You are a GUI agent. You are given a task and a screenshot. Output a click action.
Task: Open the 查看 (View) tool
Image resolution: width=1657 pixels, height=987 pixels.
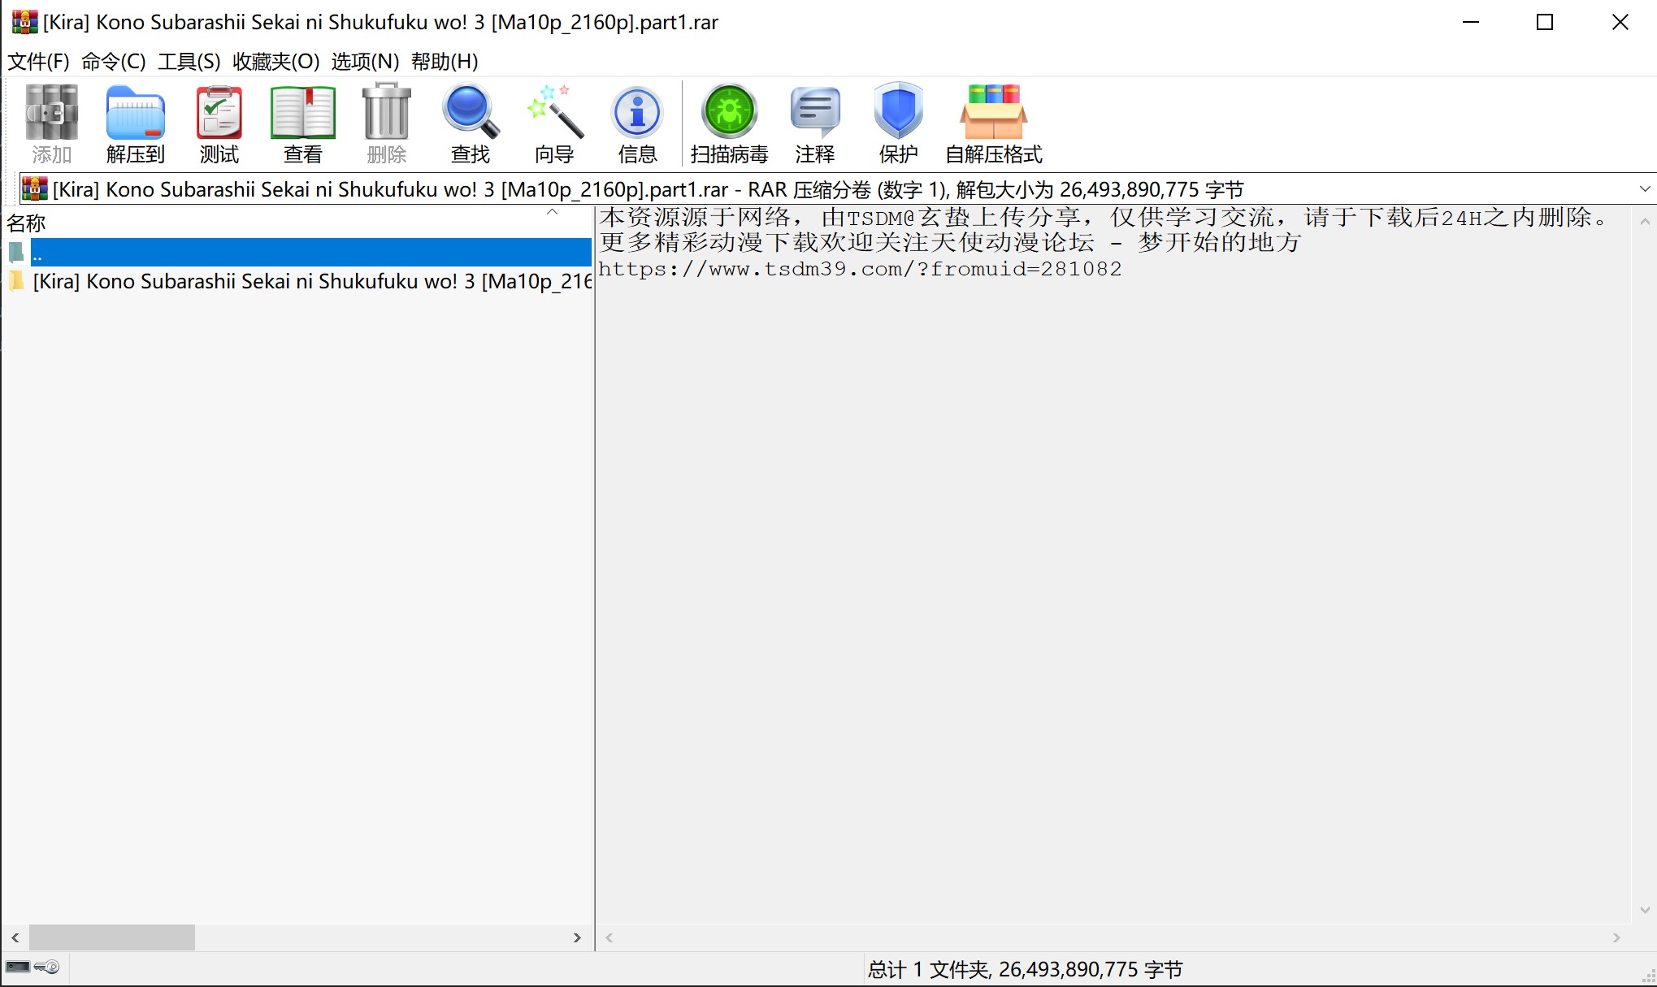pos(302,123)
